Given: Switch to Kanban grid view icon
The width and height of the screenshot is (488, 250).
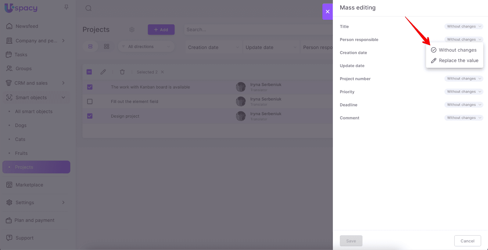Looking at the screenshot, I should click(x=106, y=47).
